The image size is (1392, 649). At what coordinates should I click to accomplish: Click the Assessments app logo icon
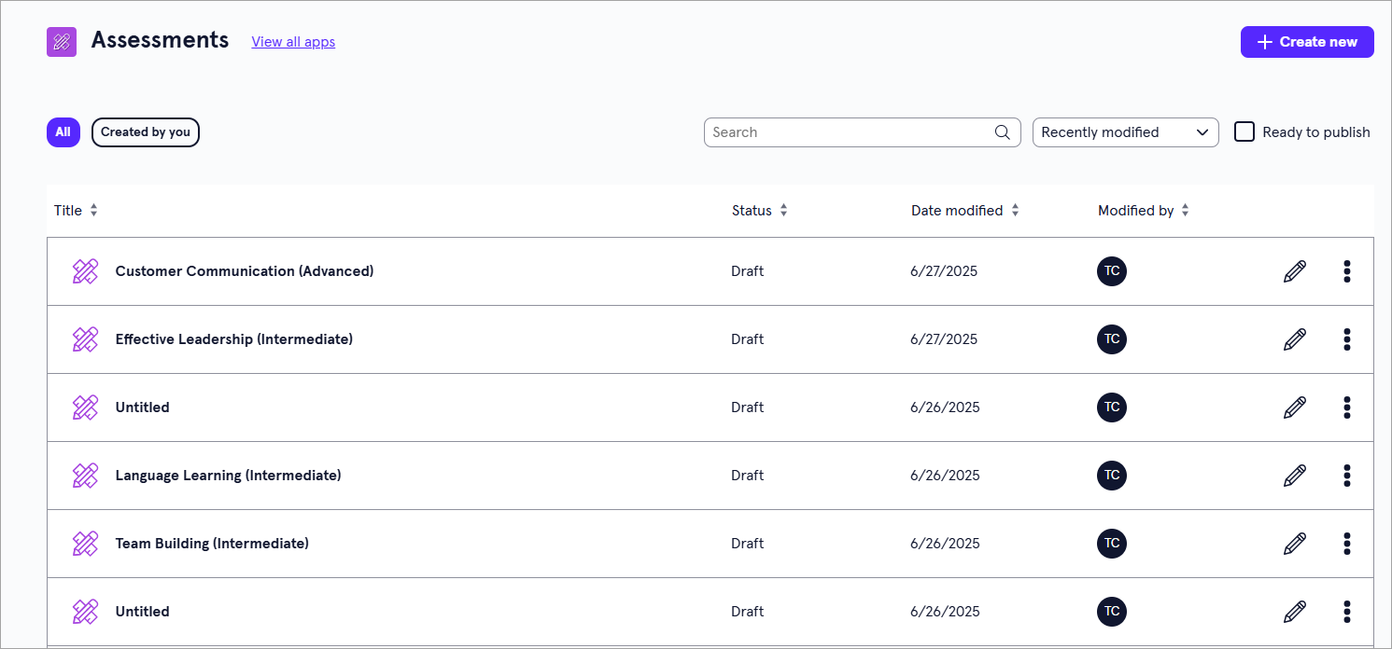62,42
